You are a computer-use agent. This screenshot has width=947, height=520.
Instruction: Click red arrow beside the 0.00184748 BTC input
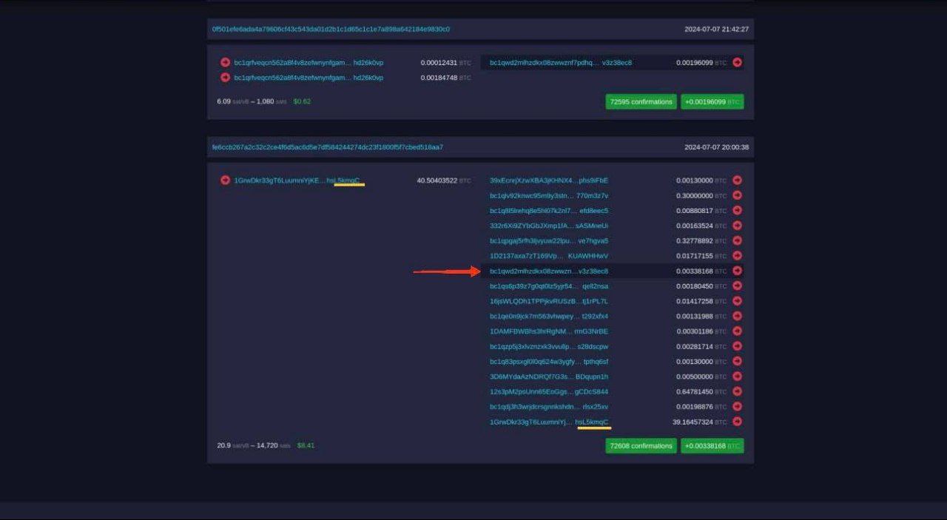pyautogui.click(x=225, y=78)
